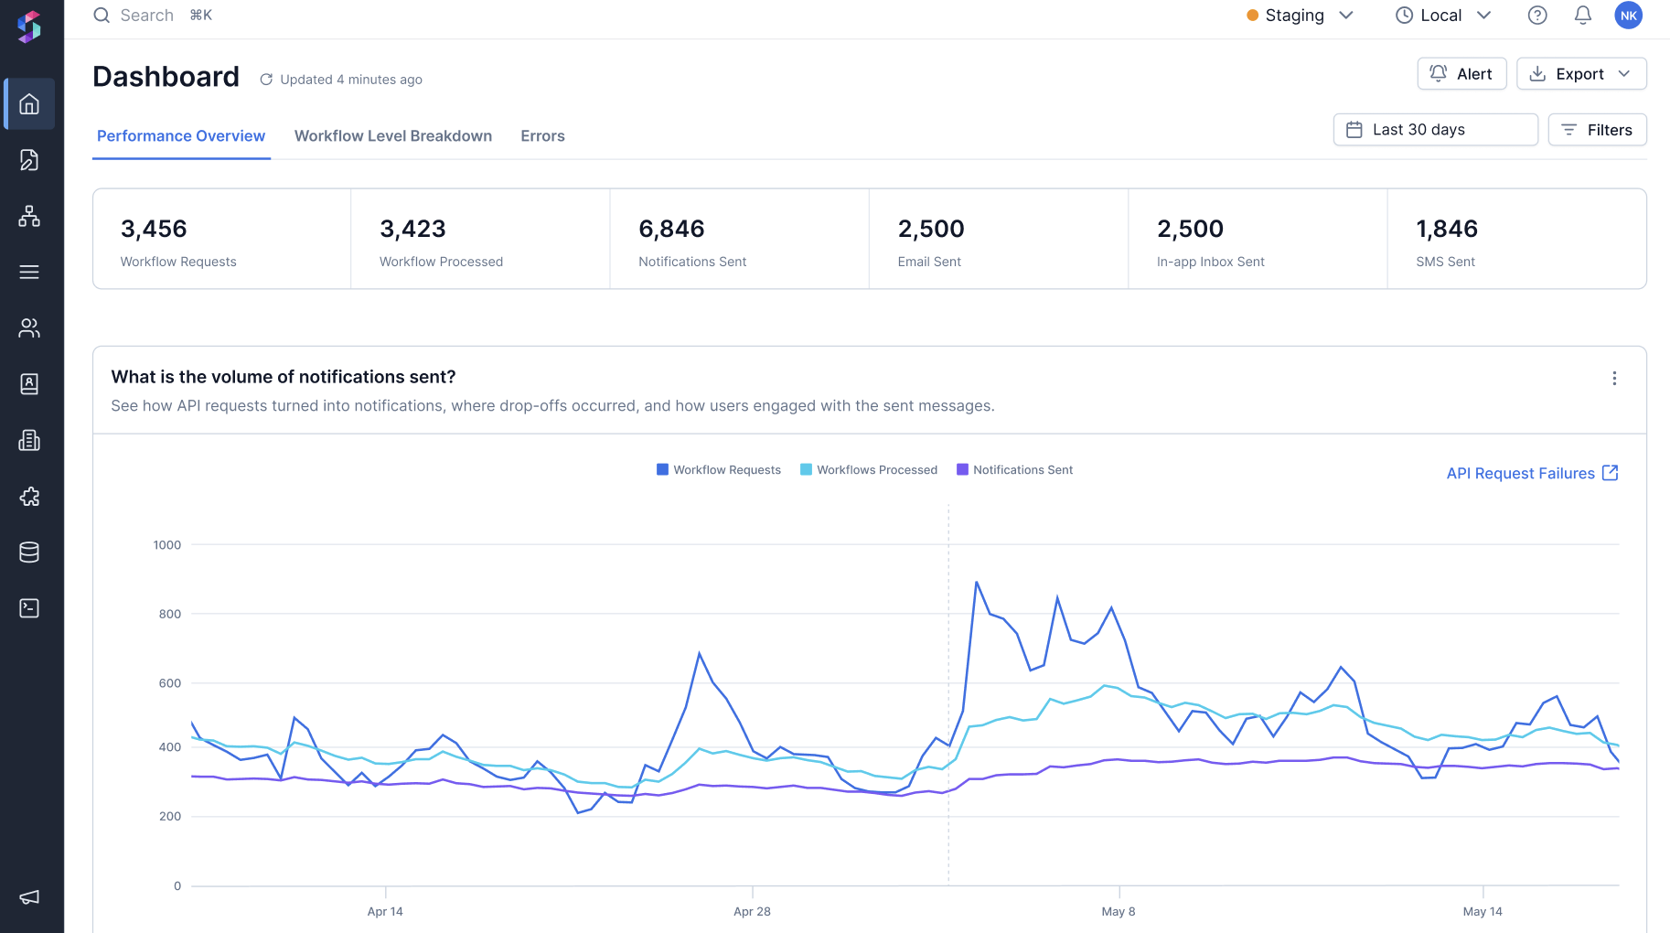Click the Last 30 days date range picker

(1435, 130)
